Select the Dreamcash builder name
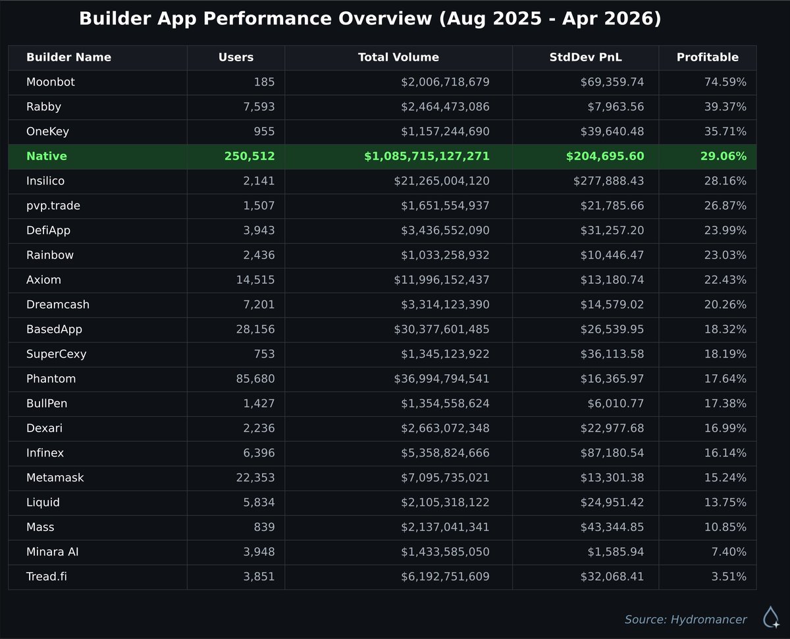The width and height of the screenshot is (790, 639). [x=58, y=304]
